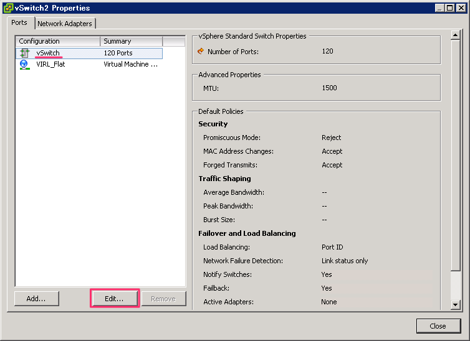This screenshot has width=470, height=341.
Task: Click the Network Failure Detection label
Action: click(243, 261)
